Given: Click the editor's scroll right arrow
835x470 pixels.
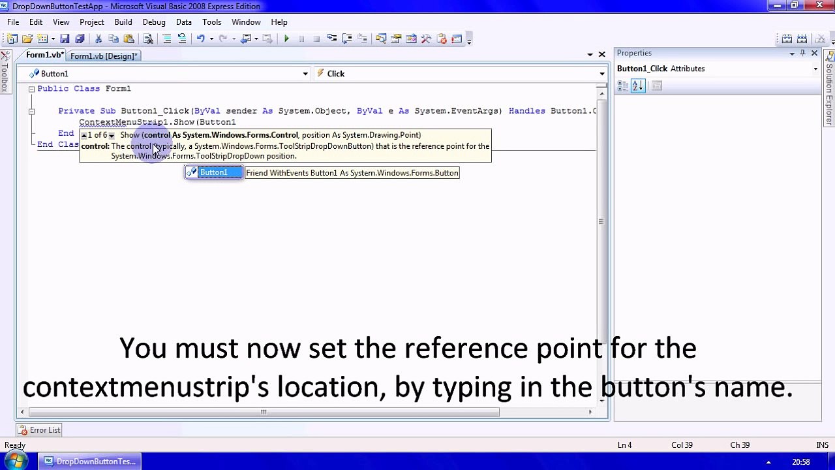Looking at the screenshot, I should pyautogui.click(x=590, y=412).
